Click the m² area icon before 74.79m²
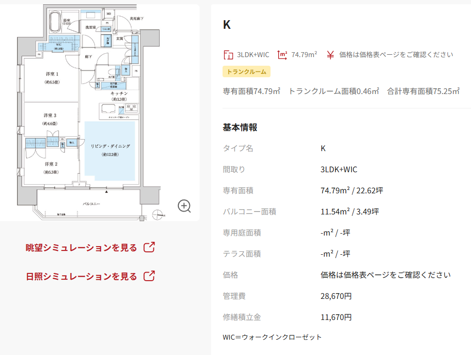Image resolution: width=471 pixels, height=355 pixels. click(283, 55)
